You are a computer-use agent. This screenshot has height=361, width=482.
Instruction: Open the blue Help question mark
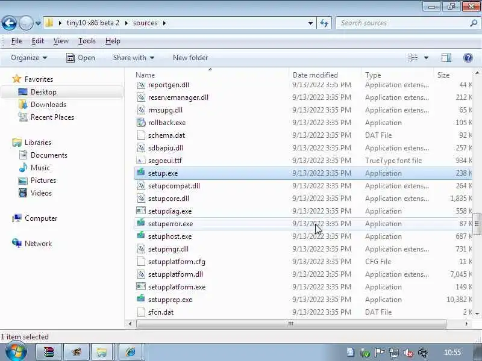click(x=468, y=58)
